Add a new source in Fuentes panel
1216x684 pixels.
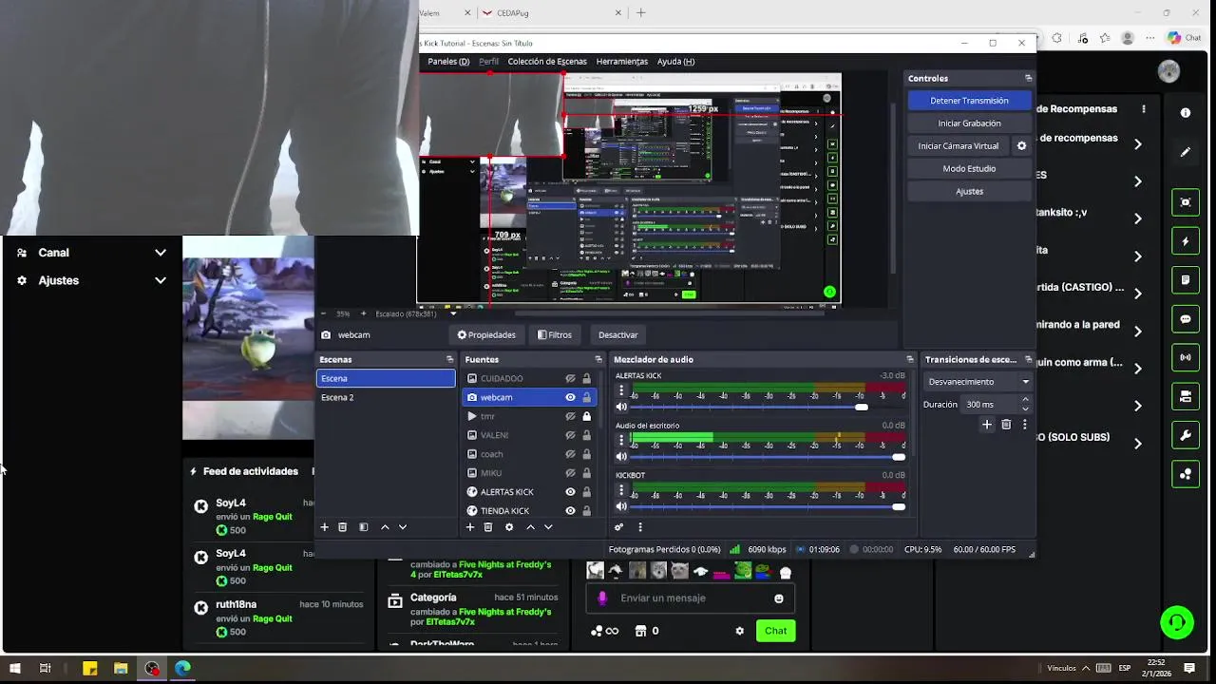coord(469,527)
